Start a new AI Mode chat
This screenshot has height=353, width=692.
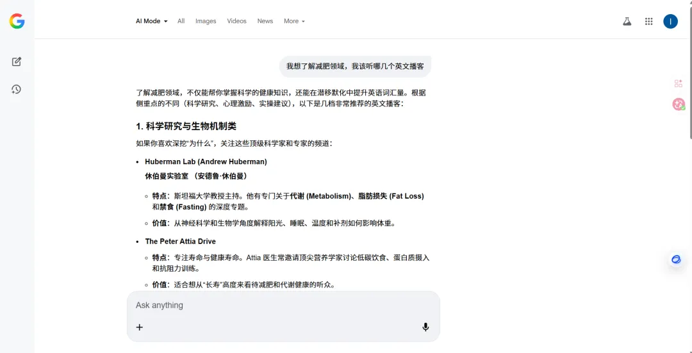(17, 62)
